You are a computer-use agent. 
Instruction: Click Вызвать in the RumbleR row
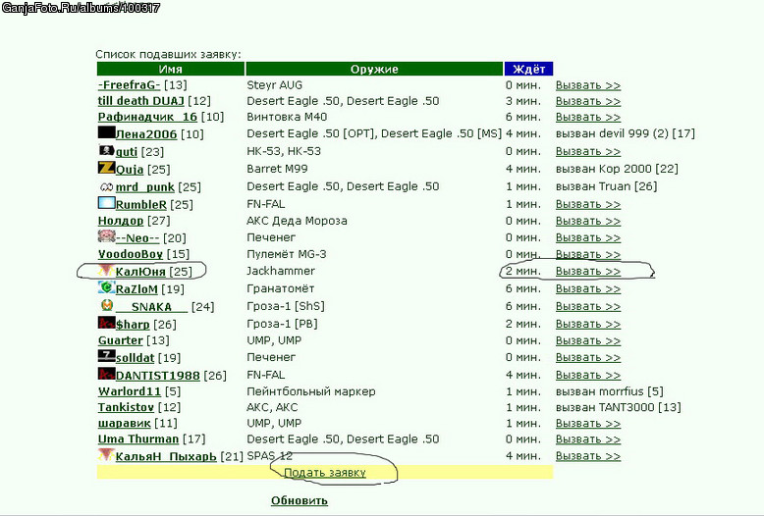pyautogui.click(x=588, y=204)
